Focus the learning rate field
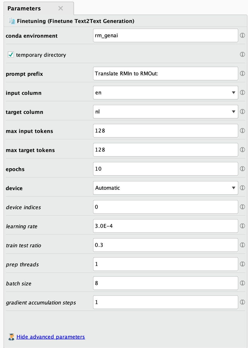Screen dimensions: 248x348 (165, 226)
